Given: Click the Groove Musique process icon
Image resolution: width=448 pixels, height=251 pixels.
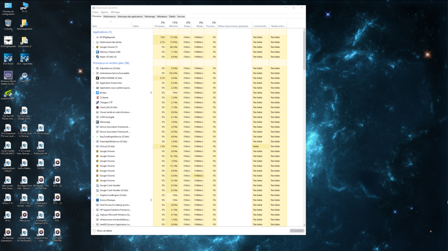Looking at the screenshot, I should (x=97, y=200).
